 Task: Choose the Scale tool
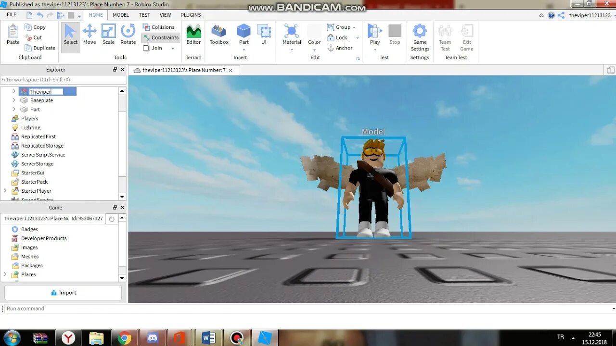click(109, 35)
